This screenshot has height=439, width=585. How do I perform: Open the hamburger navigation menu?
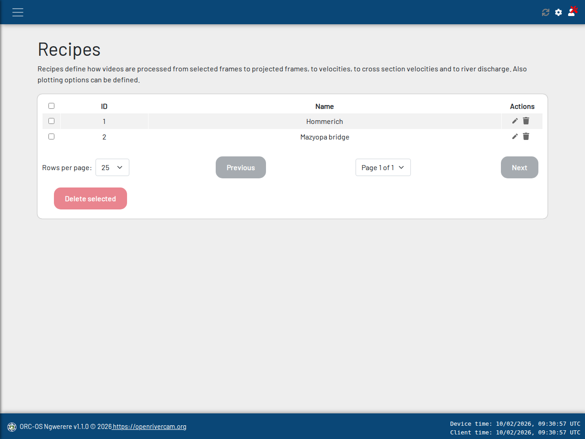pyautogui.click(x=18, y=12)
